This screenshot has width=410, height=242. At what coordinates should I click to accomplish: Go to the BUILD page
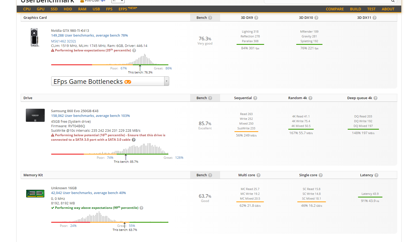pyautogui.click(x=355, y=9)
